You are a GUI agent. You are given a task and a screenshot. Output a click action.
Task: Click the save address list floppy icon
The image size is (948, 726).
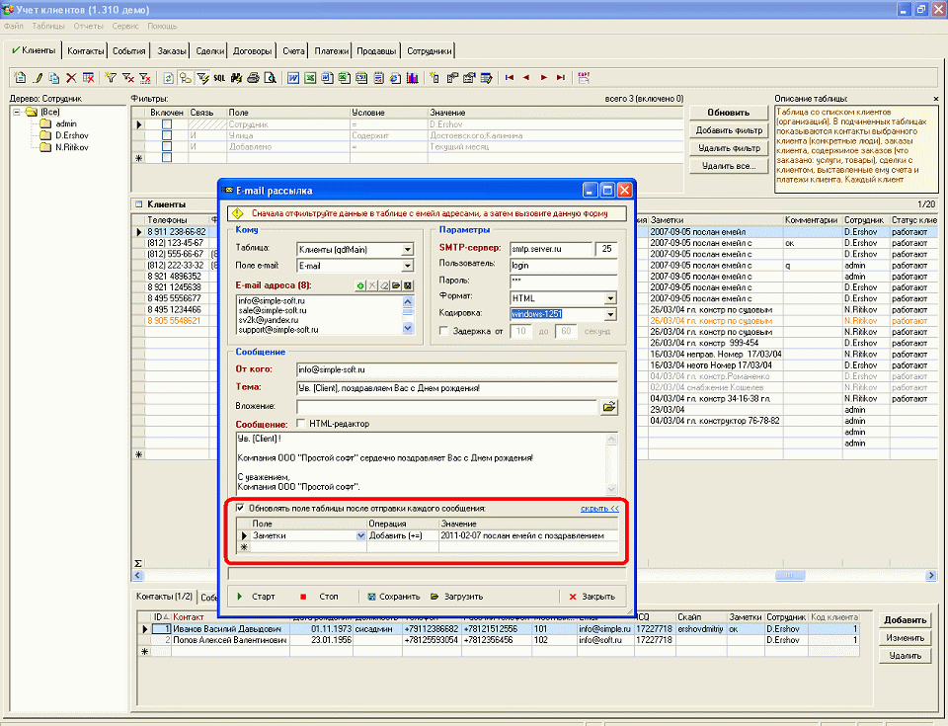[407, 285]
